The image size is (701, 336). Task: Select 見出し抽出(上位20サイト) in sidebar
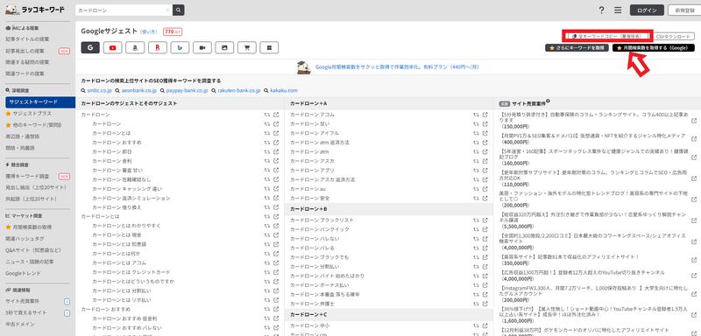tap(36, 187)
